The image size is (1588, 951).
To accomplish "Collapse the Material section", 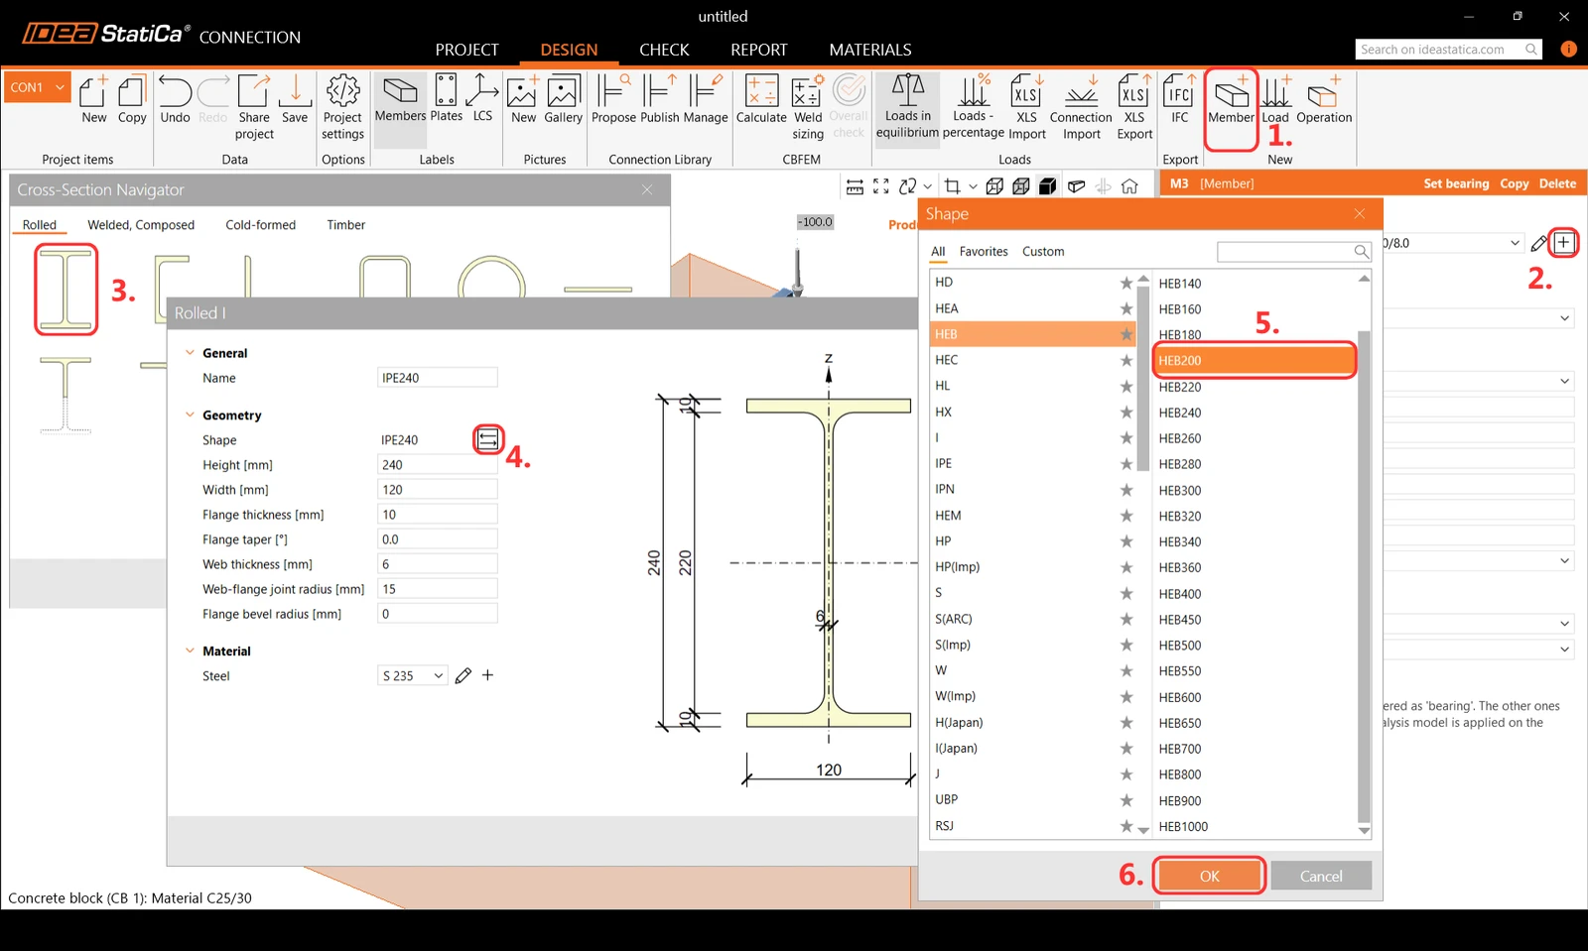I will click(190, 651).
